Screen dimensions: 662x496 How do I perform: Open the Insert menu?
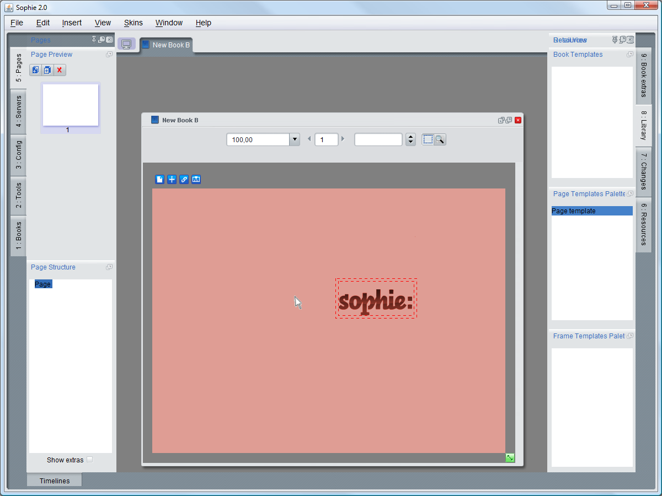tap(72, 23)
